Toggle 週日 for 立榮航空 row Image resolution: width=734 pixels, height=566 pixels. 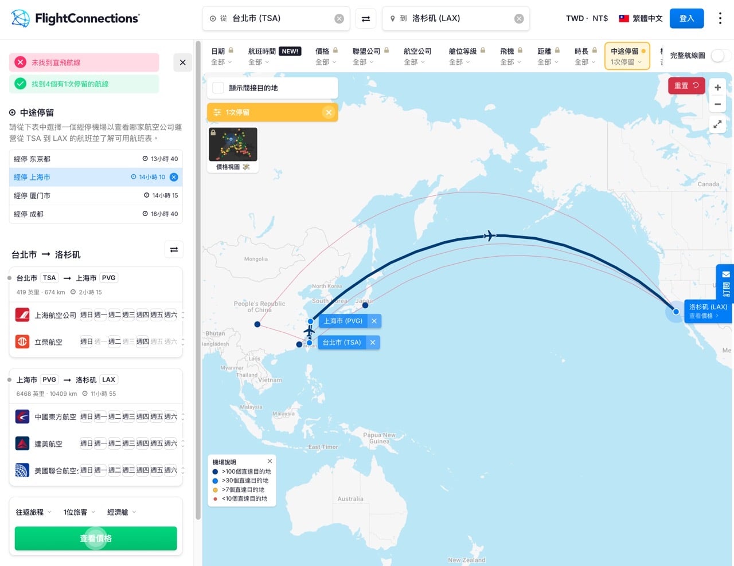click(x=86, y=341)
